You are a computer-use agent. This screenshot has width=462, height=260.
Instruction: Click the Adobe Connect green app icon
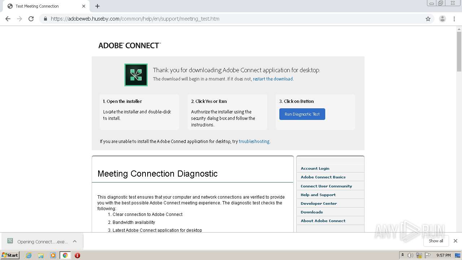pyautogui.click(x=136, y=75)
